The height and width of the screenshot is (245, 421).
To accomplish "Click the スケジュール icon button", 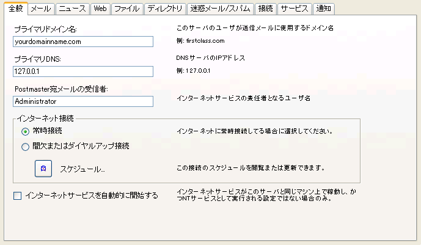I will click(x=43, y=168).
